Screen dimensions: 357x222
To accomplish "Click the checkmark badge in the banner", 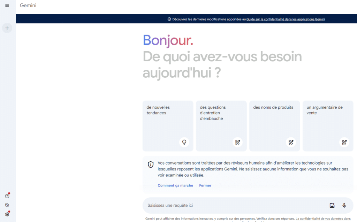I will click(169, 19).
